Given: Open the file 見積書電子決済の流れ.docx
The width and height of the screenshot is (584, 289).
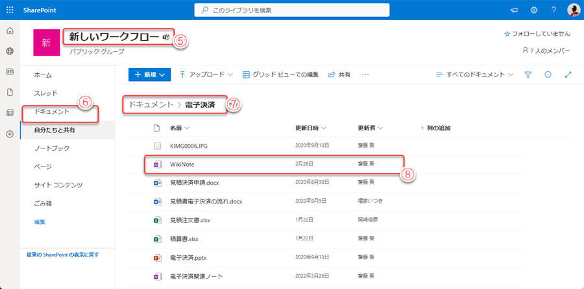Looking at the screenshot, I should 206,202.
